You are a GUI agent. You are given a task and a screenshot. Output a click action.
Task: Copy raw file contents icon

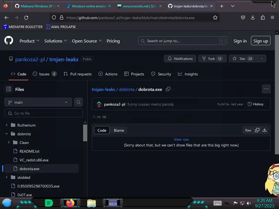pyautogui.click(x=257, y=130)
